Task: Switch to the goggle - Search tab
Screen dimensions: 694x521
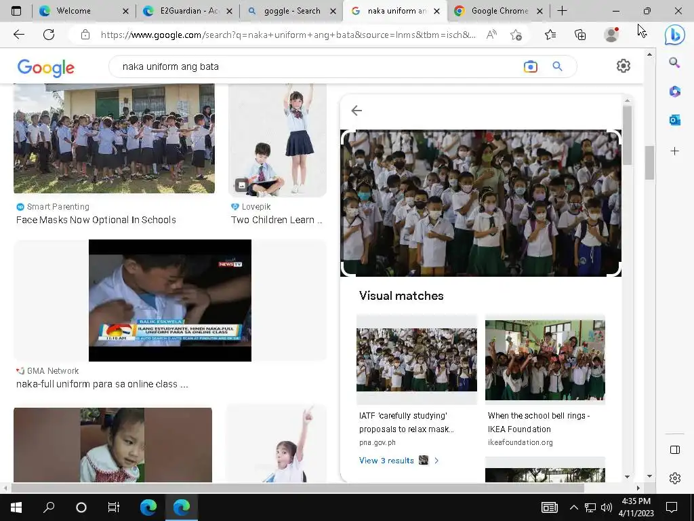Action: (x=291, y=11)
